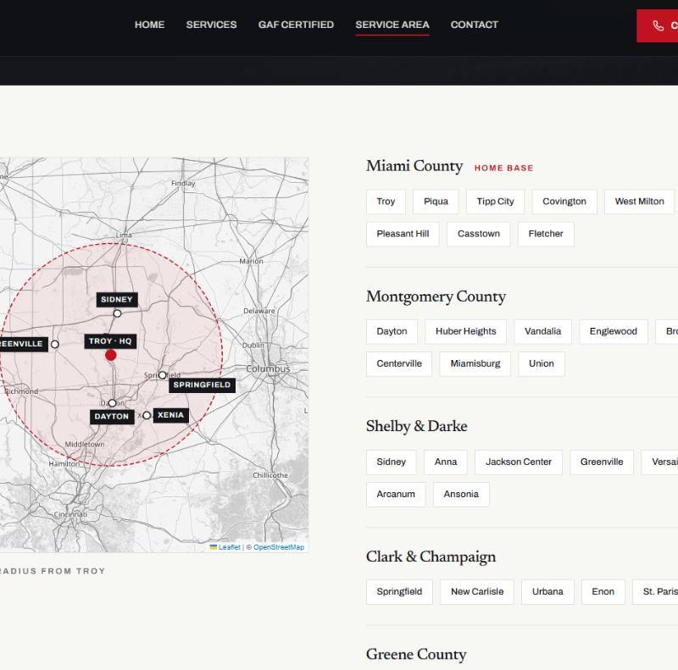
Task: Select the Huber Heights tag
Action: pyautogui.click(x=465, y=332)
